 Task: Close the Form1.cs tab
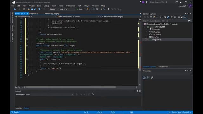pos(27,14)
